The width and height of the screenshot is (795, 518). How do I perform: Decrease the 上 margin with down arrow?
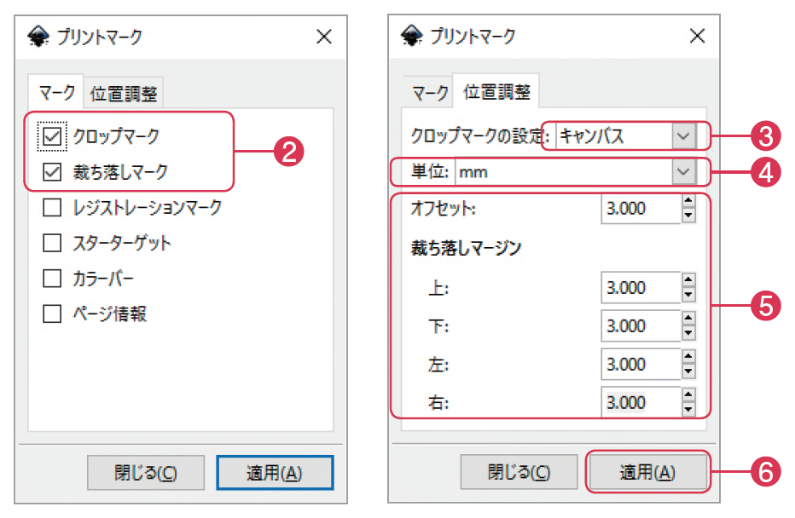(x=689, y=295)
